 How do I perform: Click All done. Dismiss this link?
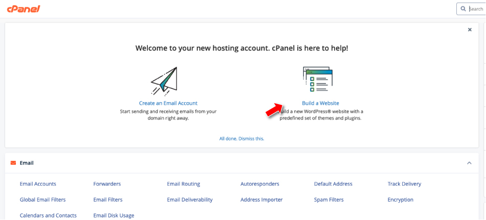coord(241,138)
